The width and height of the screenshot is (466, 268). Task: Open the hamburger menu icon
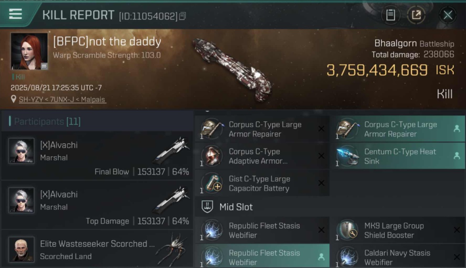pyautogui.click(x=15, y=14)
